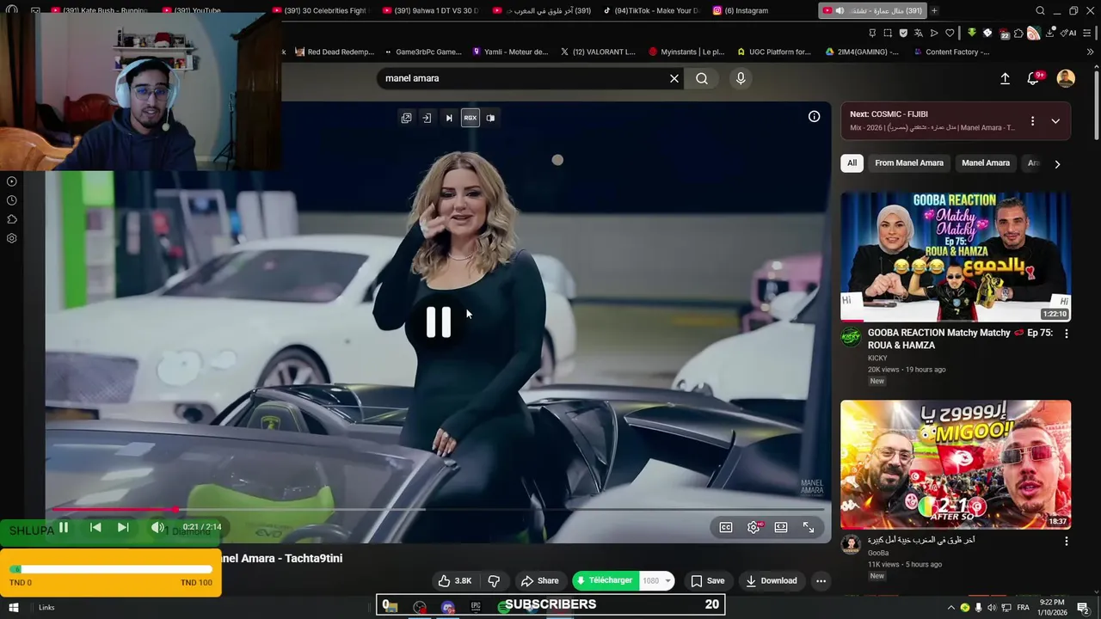Open the more actions ellipsis under the video
The width and height of the screenshot is (1101, 619).
pos(821,580)
